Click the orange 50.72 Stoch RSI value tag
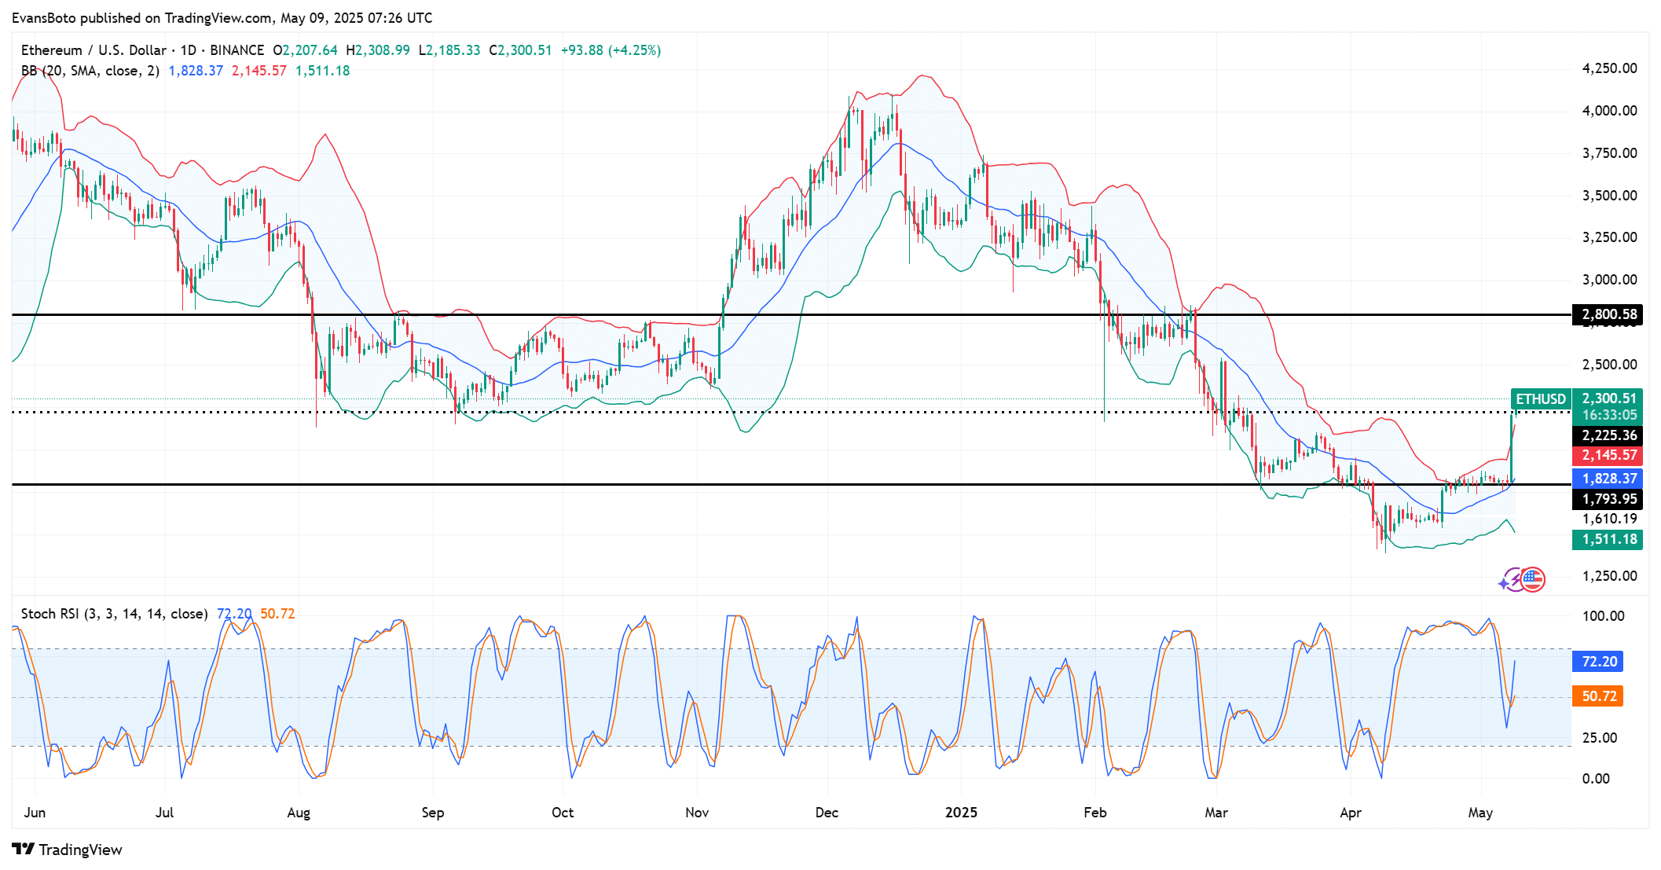The image size is (1661, 870). [x=1598, y=696]
